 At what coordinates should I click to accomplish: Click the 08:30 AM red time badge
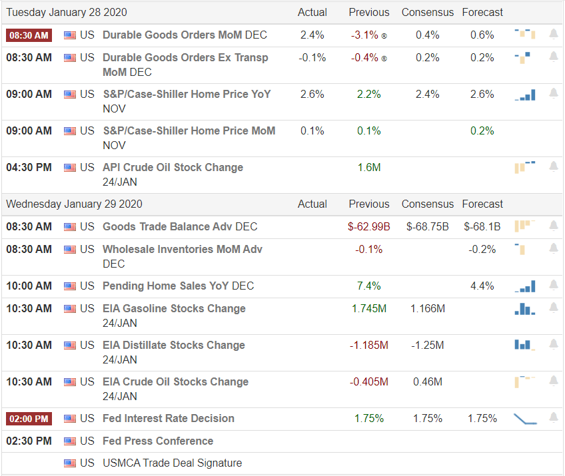pyautogui.click(x=29, y=35)
